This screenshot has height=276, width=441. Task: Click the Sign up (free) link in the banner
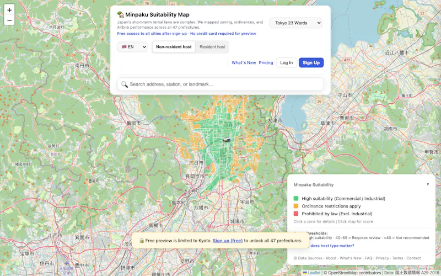(x=228, y=241)
